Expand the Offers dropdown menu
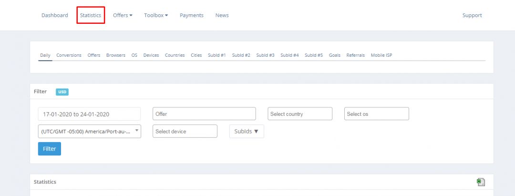 123,15
